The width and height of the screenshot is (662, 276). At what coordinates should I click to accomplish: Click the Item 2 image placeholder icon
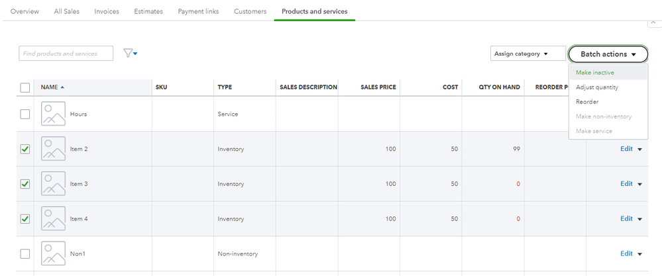coord(53,149)
